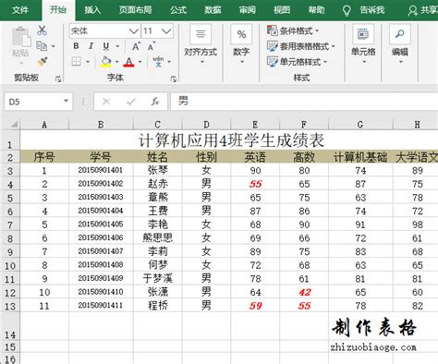Click header cell 英语
The height and width of the screenshot is (364, 438).
(x=255, y=157)
